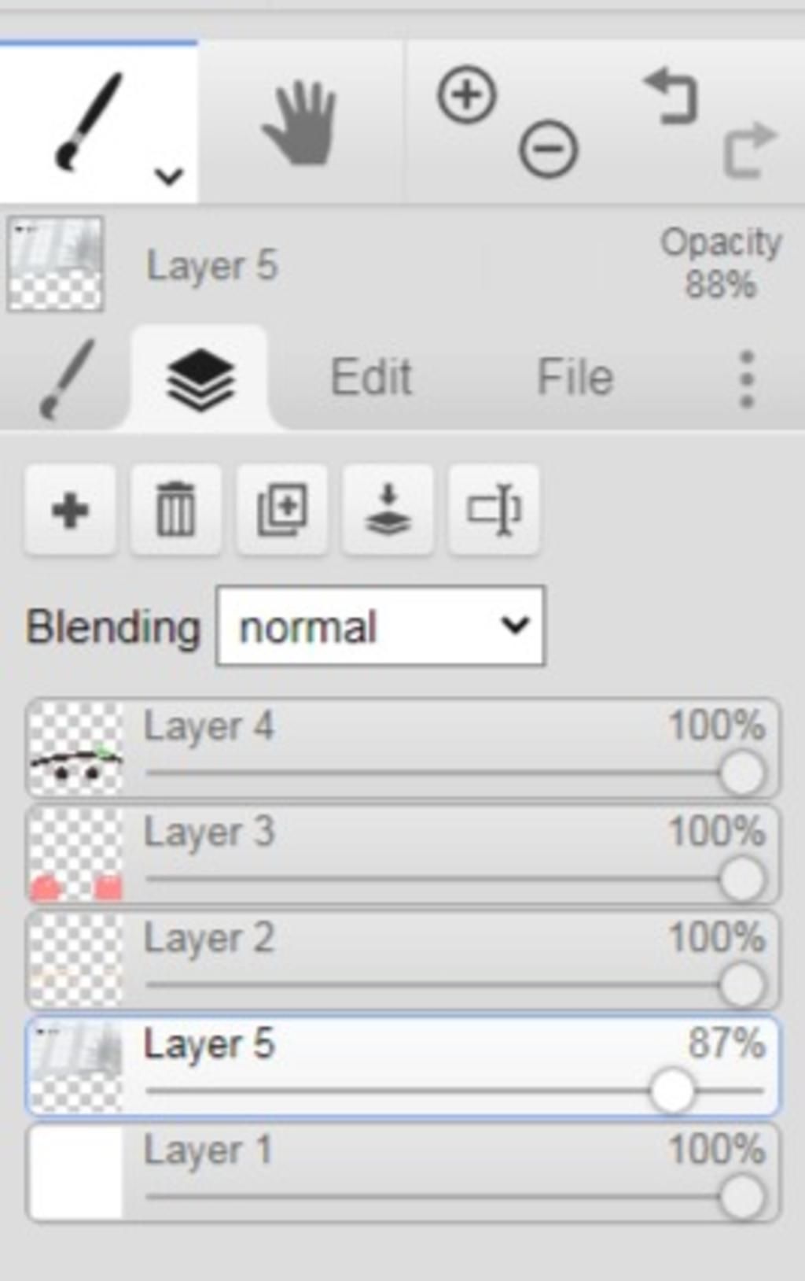Undo the last action

point(671,96)
